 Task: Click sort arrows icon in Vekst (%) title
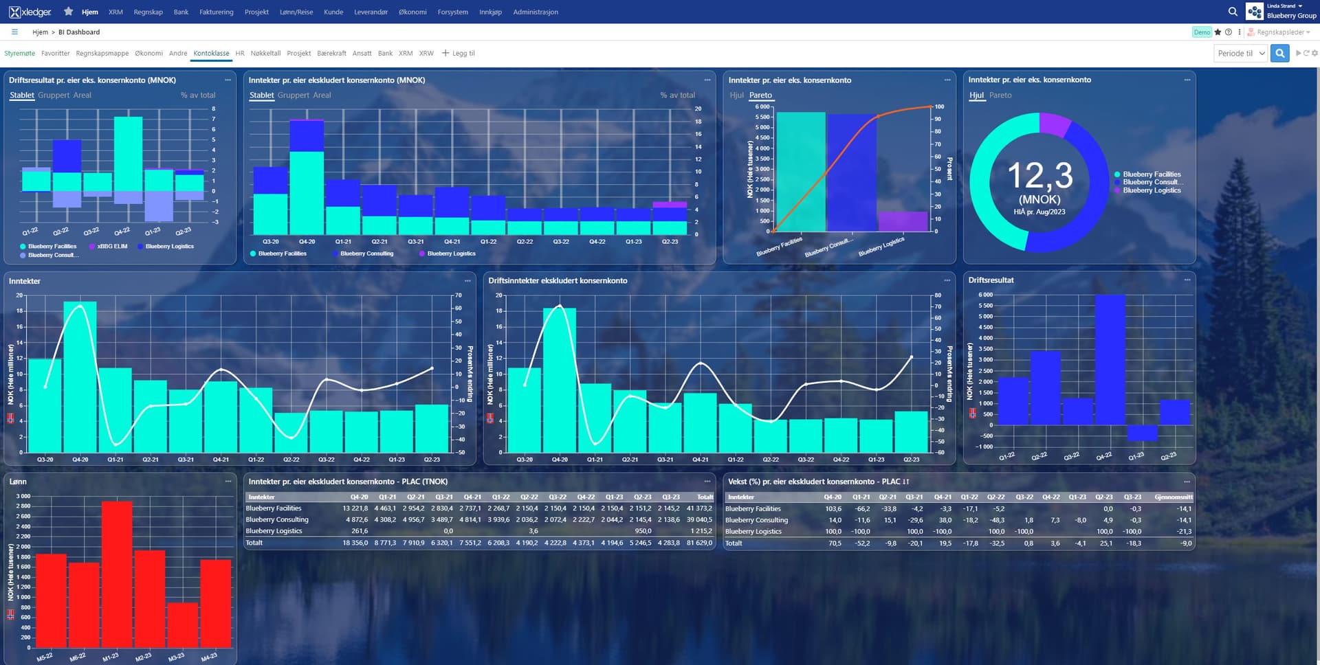[x=906, y=482]
